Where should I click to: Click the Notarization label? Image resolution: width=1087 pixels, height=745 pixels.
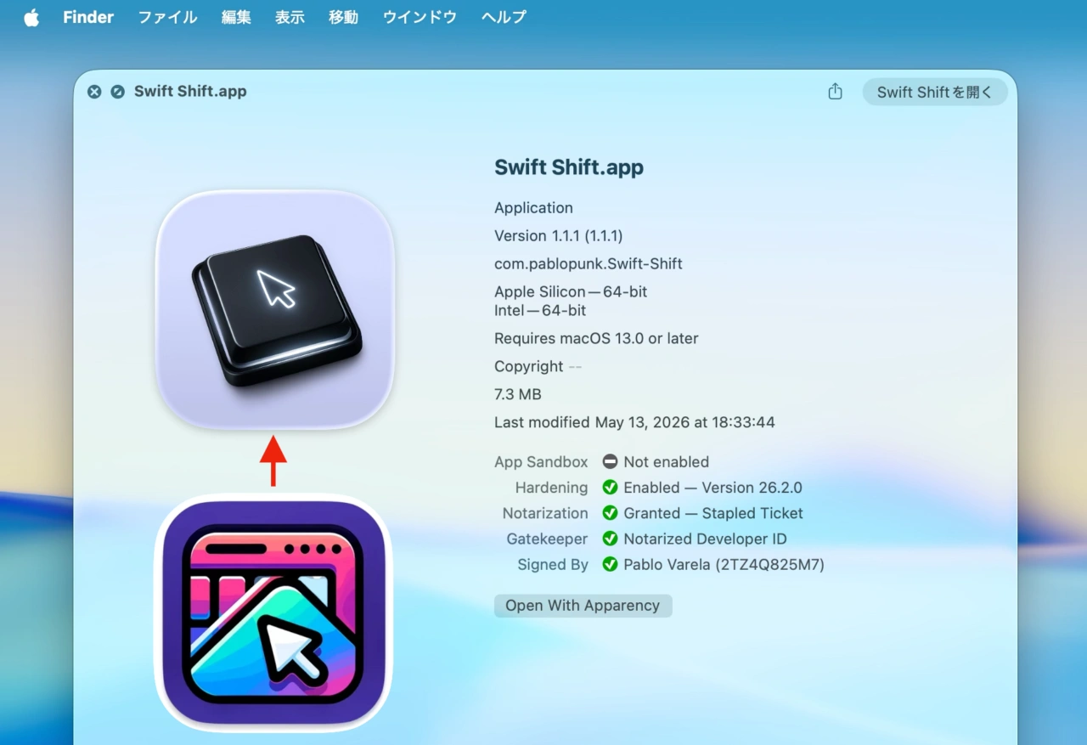[545, 513]
